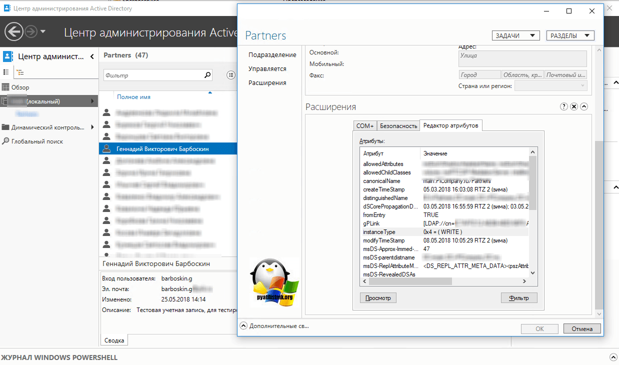Switch navigation pane to list view
Viewport: 619px width, 365px height.
[x=6, y=72]
